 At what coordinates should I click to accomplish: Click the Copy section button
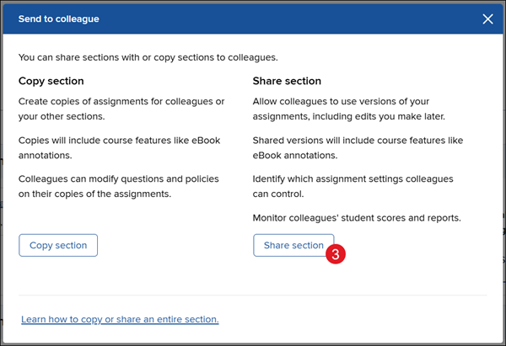coord(58,245)
